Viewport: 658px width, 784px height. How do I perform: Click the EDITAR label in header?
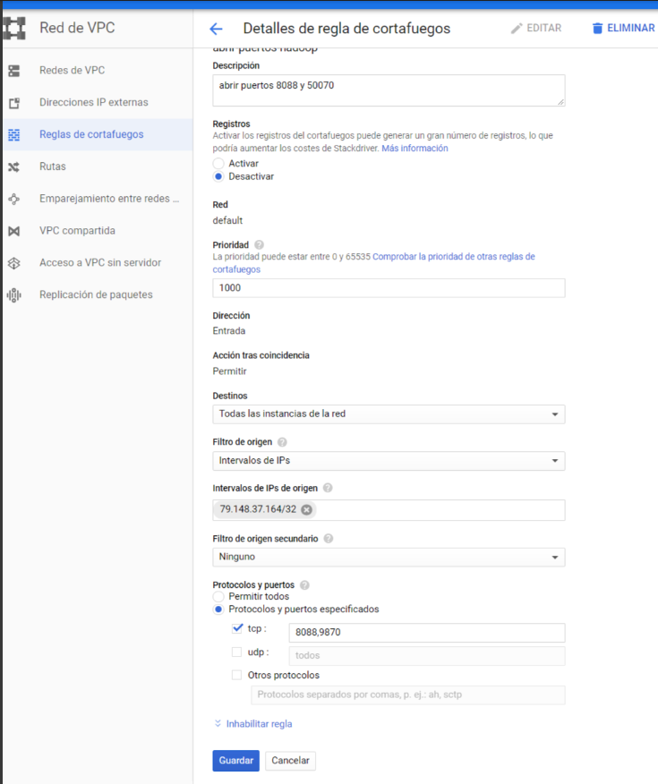544,28
